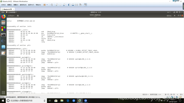Pause the virtual machine with suspend button
The height and width of the screenshot is (103, 184).
[x=44, y=5]
